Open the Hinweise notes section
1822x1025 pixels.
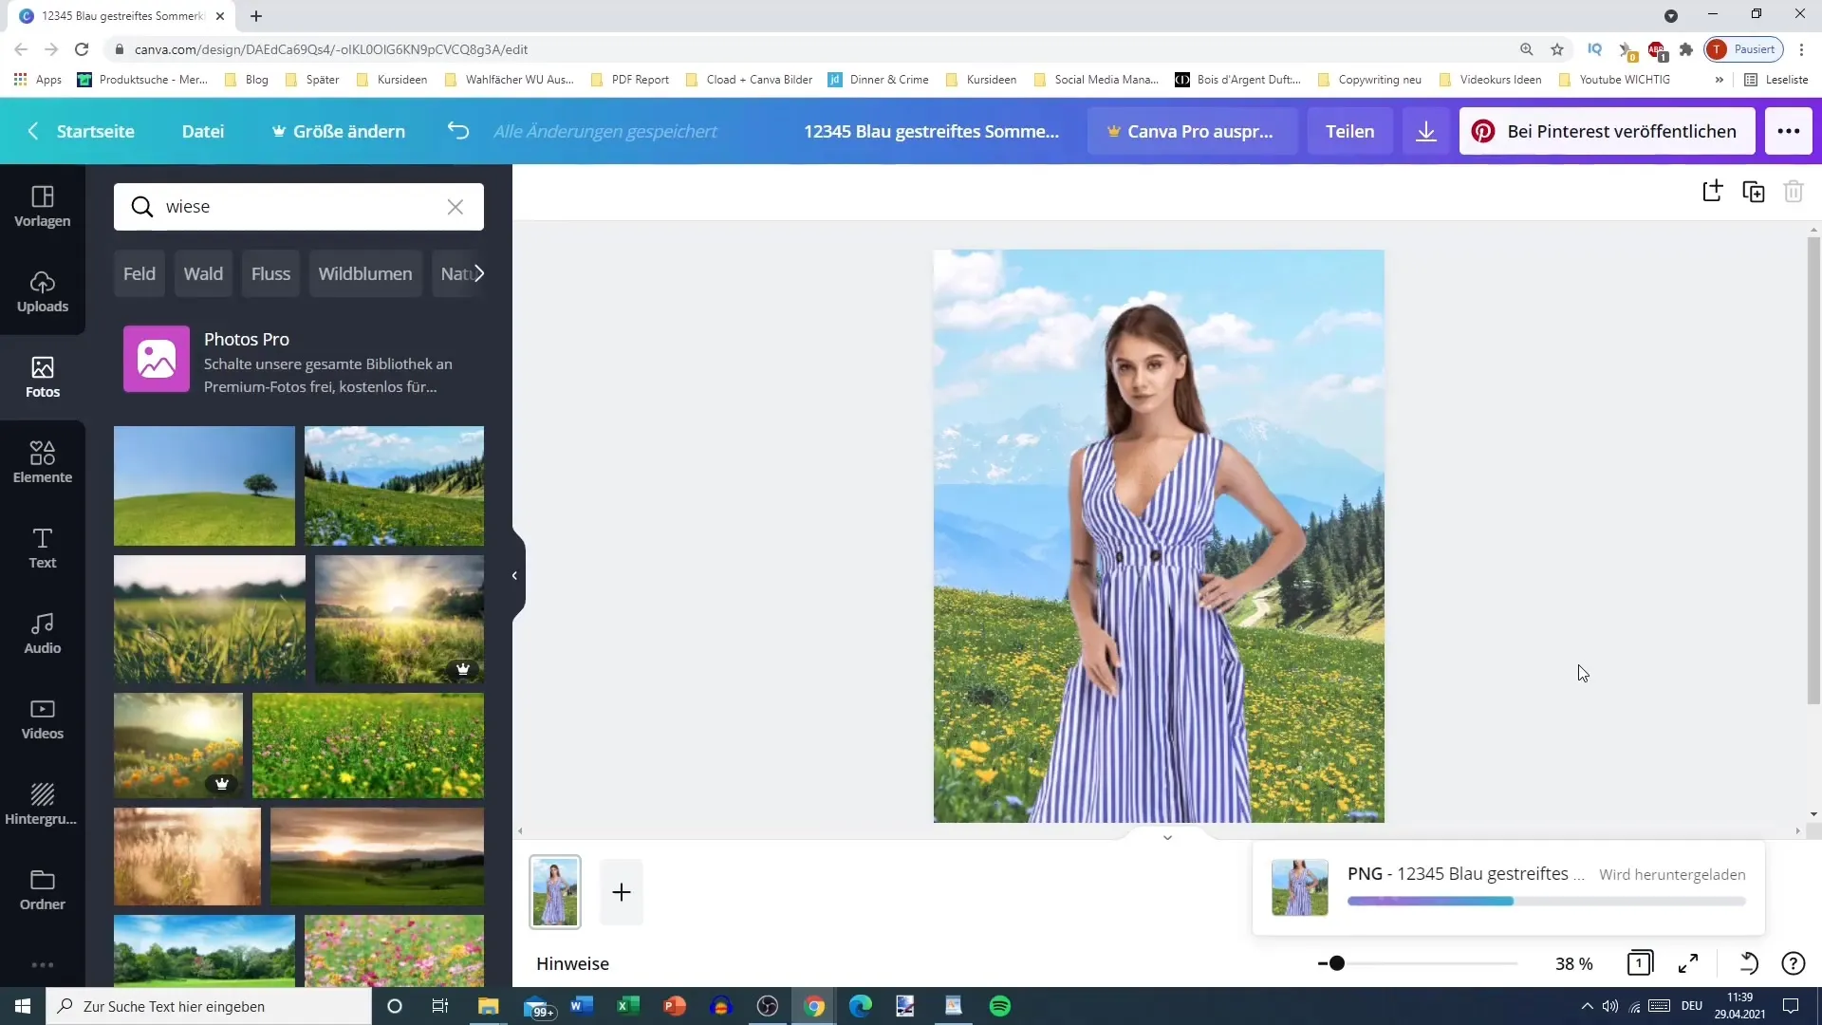pyautogui.click(x=572, y=963)
